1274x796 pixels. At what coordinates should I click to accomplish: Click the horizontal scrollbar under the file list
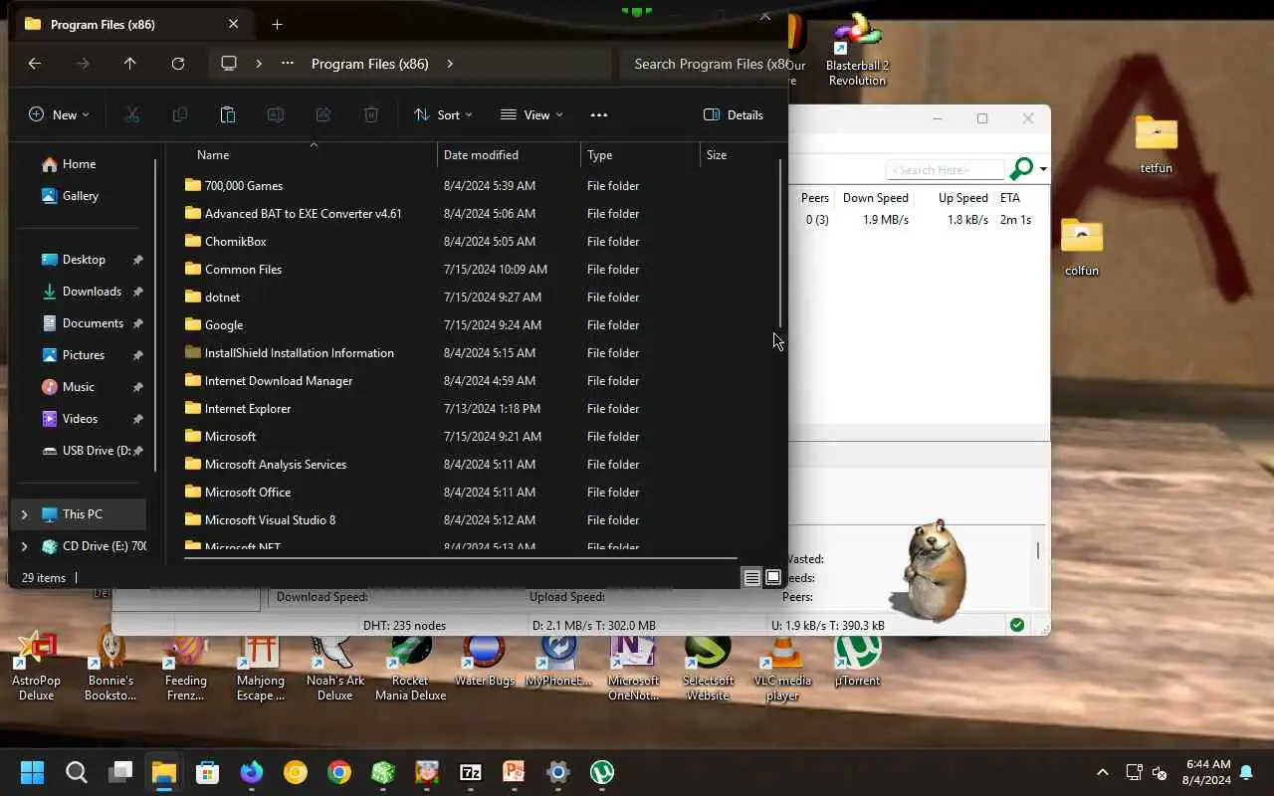click(x=461, y=558)
